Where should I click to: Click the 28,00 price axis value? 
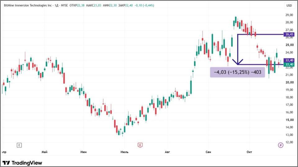[x=289, y=22]
